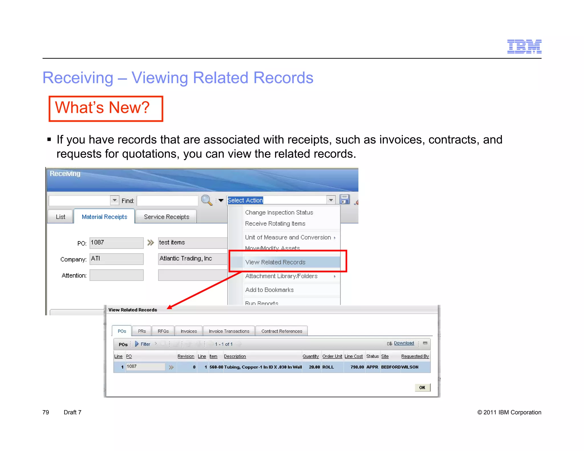Click into the Find input field
584x451 pixels.
(x=167, y=201)
